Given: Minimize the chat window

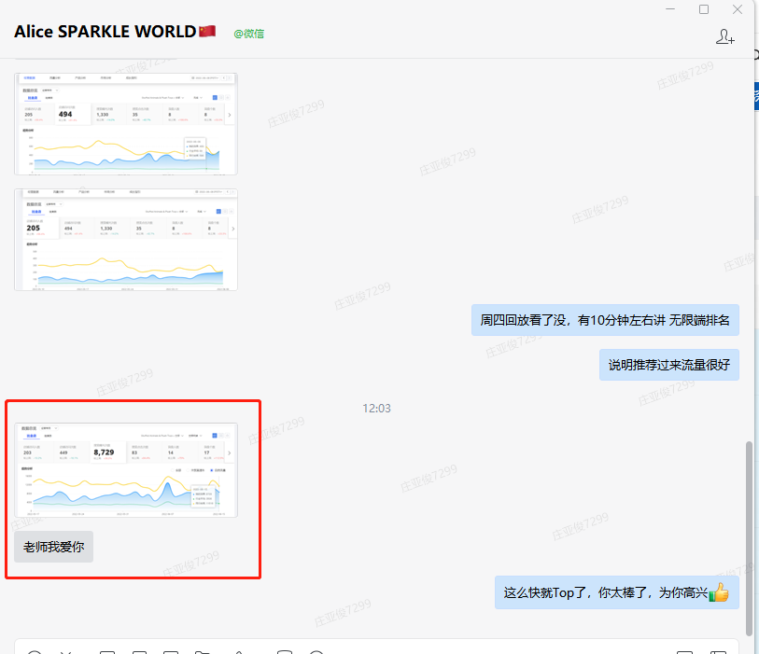Looking at the screenshot, I should (670, 9).
